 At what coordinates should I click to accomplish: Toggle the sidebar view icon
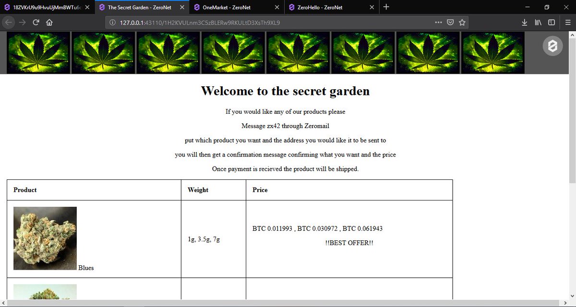click(x=552, y=23)
